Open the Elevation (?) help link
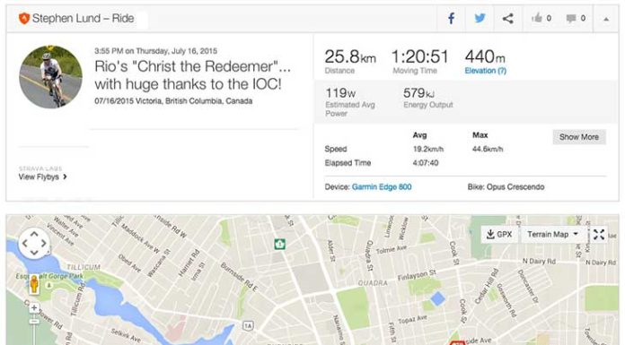The width and height of the screenshot is (625, 345). pyautogui.click(x=485, y=71)
